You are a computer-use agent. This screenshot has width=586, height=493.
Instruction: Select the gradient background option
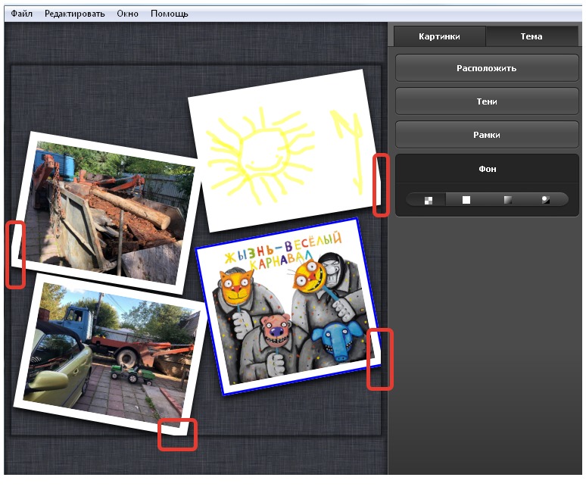507,200
